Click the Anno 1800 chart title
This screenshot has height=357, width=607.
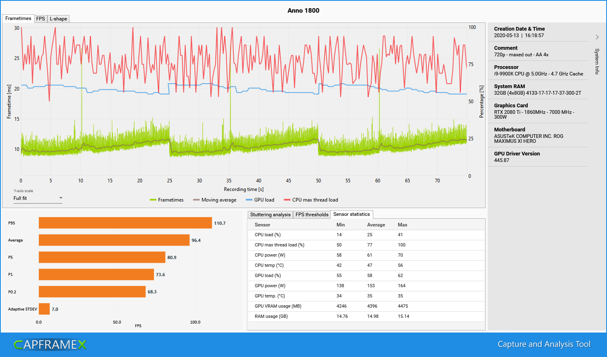pyautogui.click(x=303, y=11)
